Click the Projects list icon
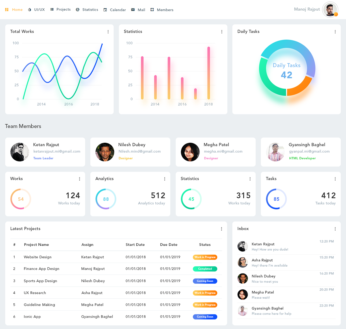The image size is (346, 329). coord(52,9)
